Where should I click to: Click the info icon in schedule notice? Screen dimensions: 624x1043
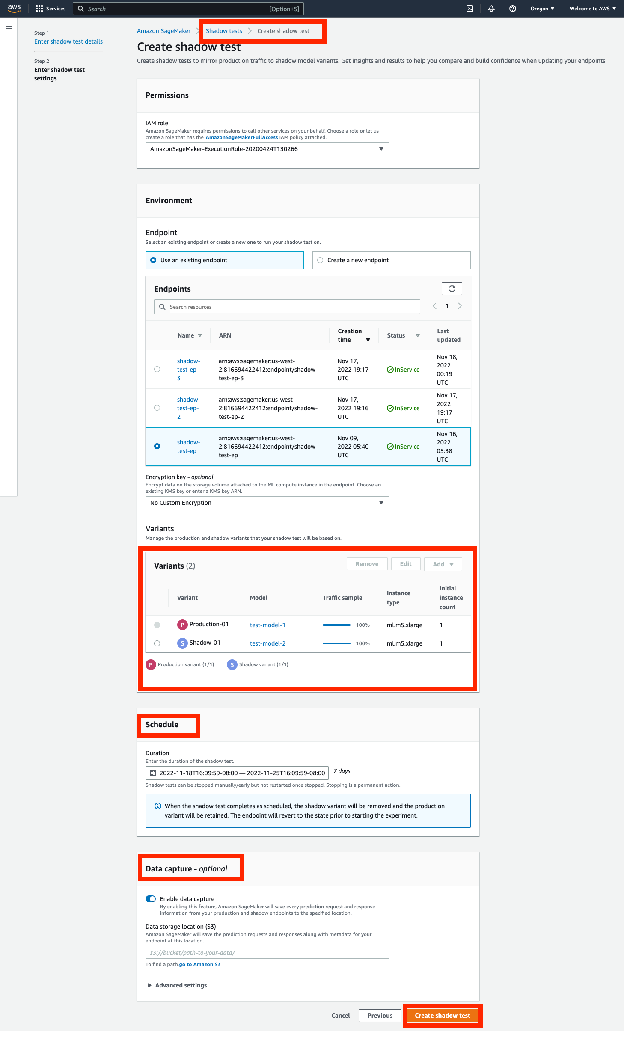click(158, 806)
